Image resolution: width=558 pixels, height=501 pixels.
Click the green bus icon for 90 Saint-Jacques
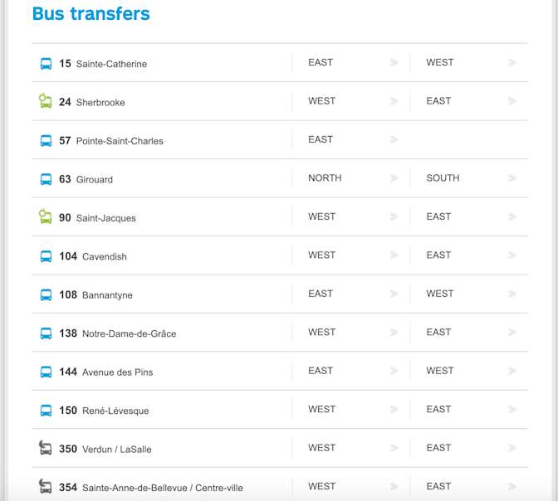45,216
